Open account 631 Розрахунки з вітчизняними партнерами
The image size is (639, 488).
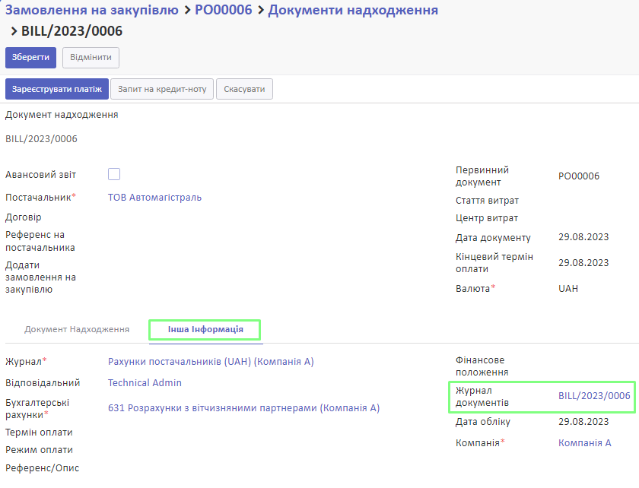click(x=243, y=408)
